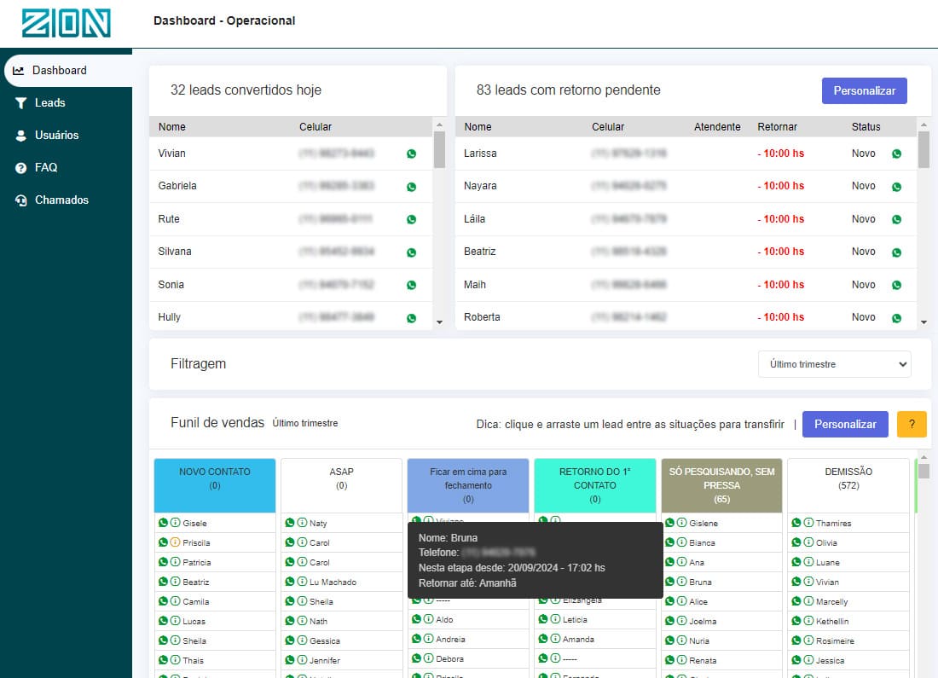The height and width of the screenshot is (678, 938).
Task: Open WhatsApp for converted lead Silvana
Action: coord(412,252)
